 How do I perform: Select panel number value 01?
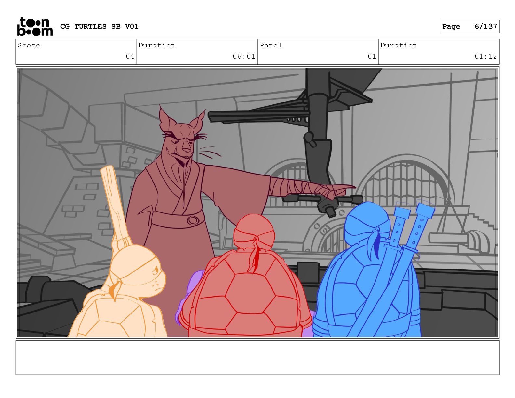pos(372,56)
